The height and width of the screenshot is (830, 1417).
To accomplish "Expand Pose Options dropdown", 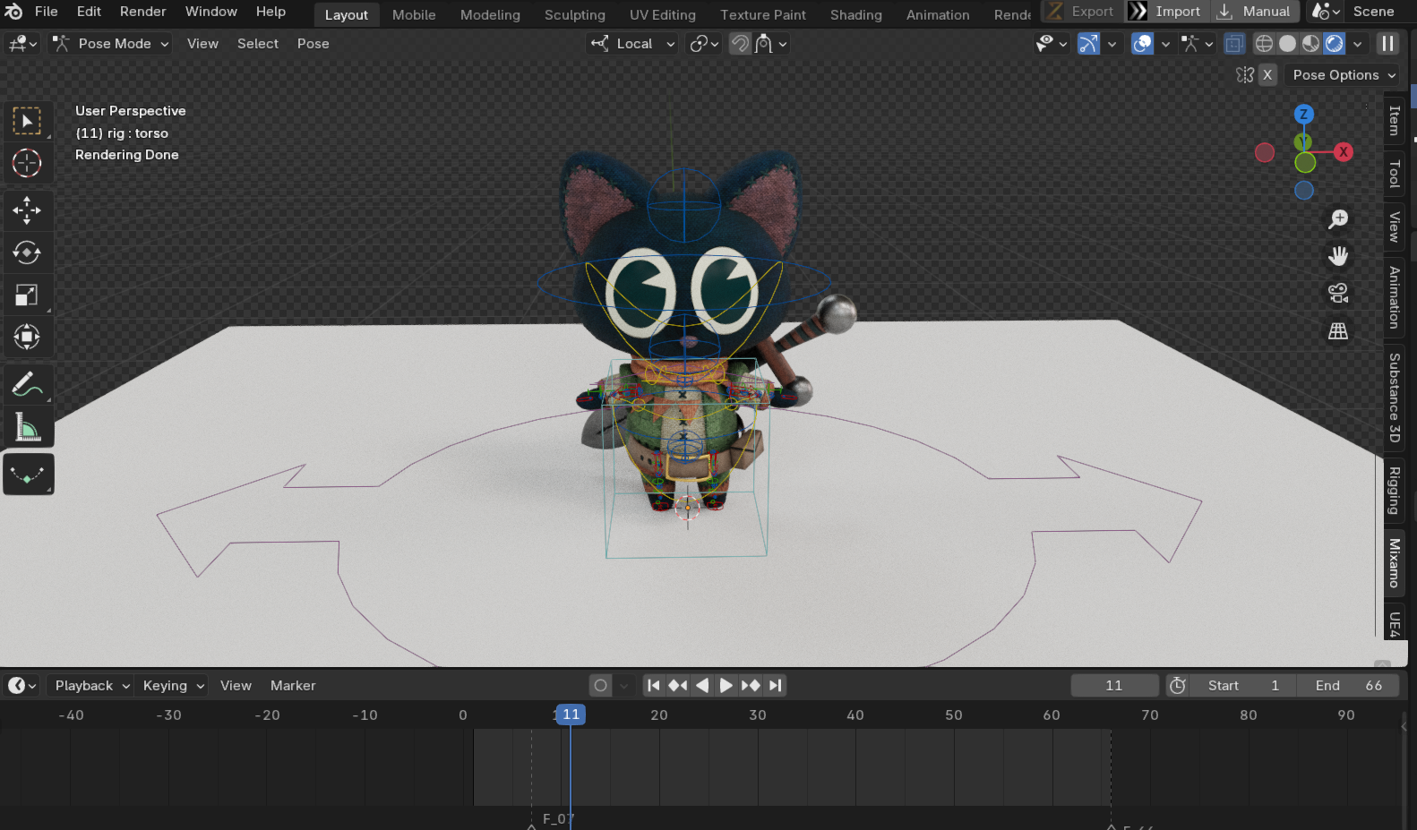I will point(1343,75).
